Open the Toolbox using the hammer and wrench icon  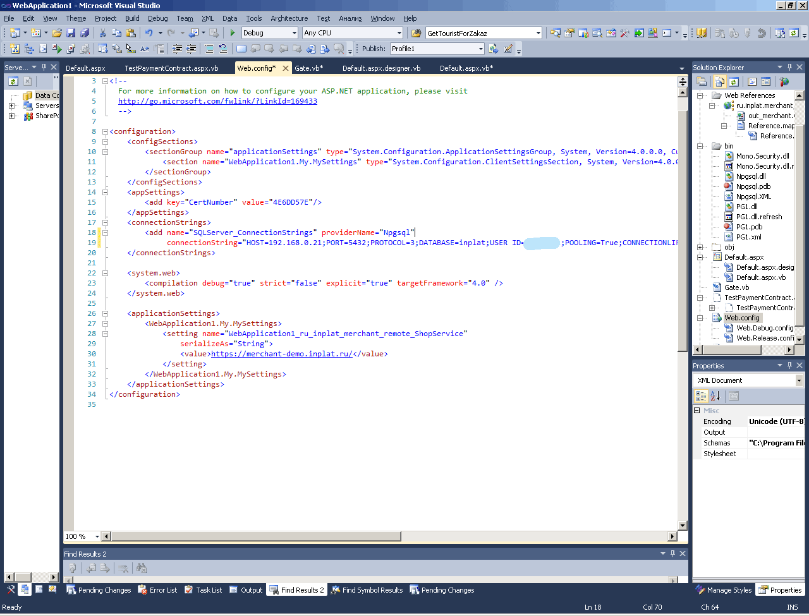tap(625, 33)
